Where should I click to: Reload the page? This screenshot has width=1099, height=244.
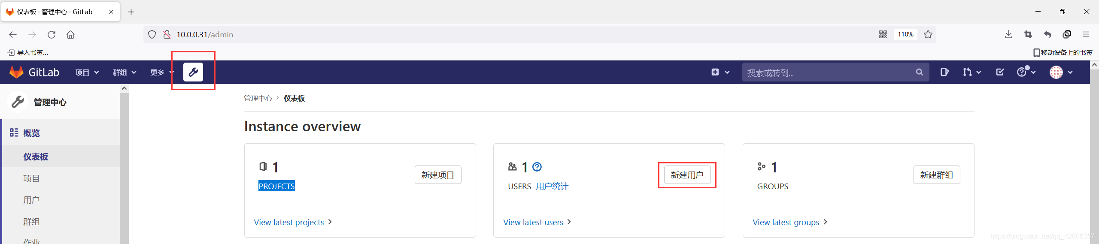52,35
